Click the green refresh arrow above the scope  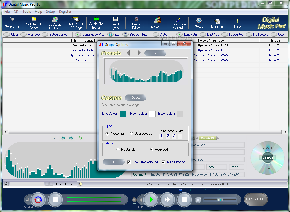point(80,138)
